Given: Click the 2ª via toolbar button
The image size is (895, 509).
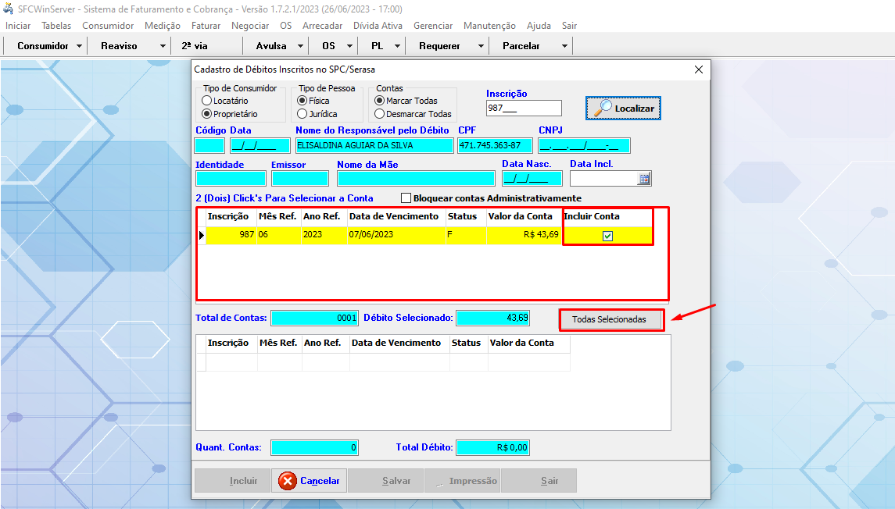Looking at the screenshot, I should pos(195,46).
